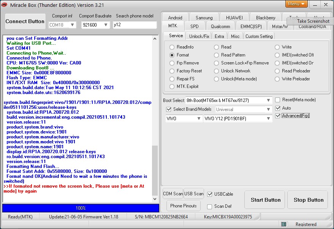Viewport: 334px width, 229px height.
Task: Click the log scrollbar down arrow
Action: click(155, 199)
